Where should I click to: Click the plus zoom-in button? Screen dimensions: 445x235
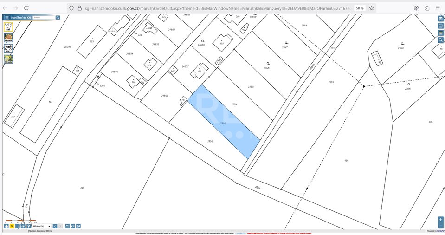coord(441,220)
